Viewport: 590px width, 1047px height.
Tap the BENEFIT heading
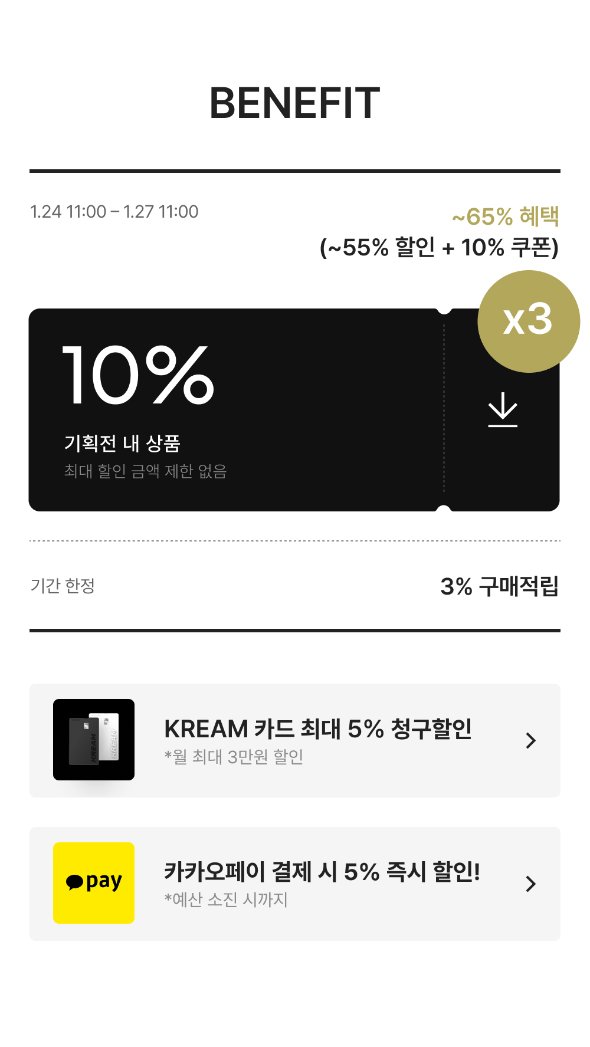point(294,103)
